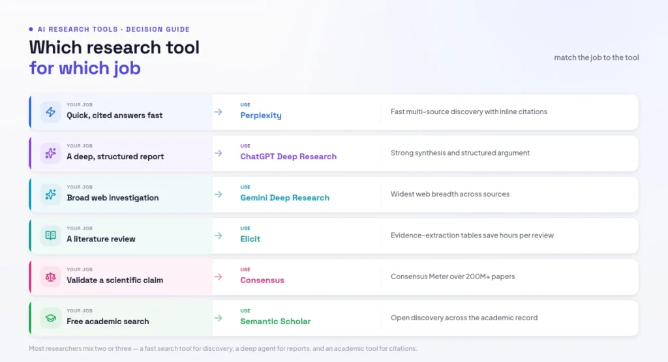Image resolution: width=668 pixels, height=362 pixels.
Task: Click "Fast multi-source discovery with inline citations"
Action: pyautogui.click(x=468, y=112)
